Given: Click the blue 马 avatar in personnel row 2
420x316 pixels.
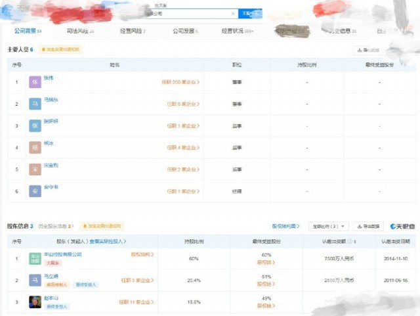Looking at the screenshot, I should pos(35,104).
